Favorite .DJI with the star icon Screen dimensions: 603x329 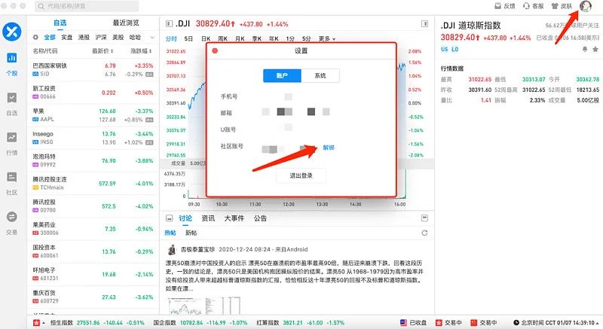[x=595, y=49]
